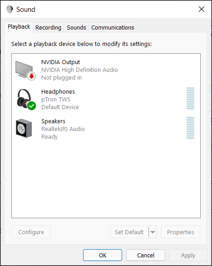
Task: Go to the Communications tab
Action: [113, 27]
